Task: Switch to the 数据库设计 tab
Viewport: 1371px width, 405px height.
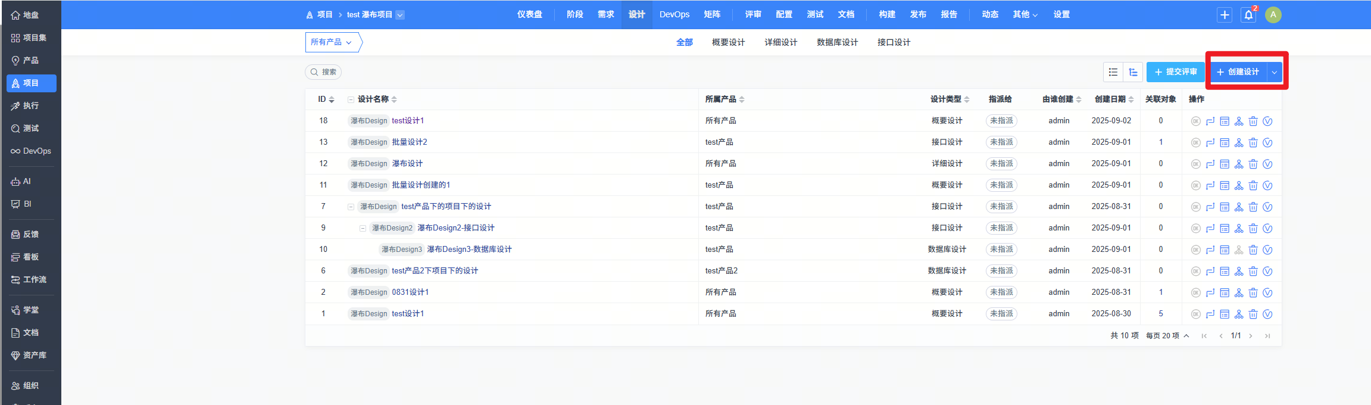Action: point(837,42)
